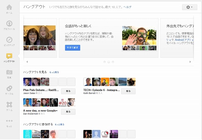Select the ハングアウト video chat icon
Image resolution: width=202 pixels, height=140 pixels.
pos(9,56)
